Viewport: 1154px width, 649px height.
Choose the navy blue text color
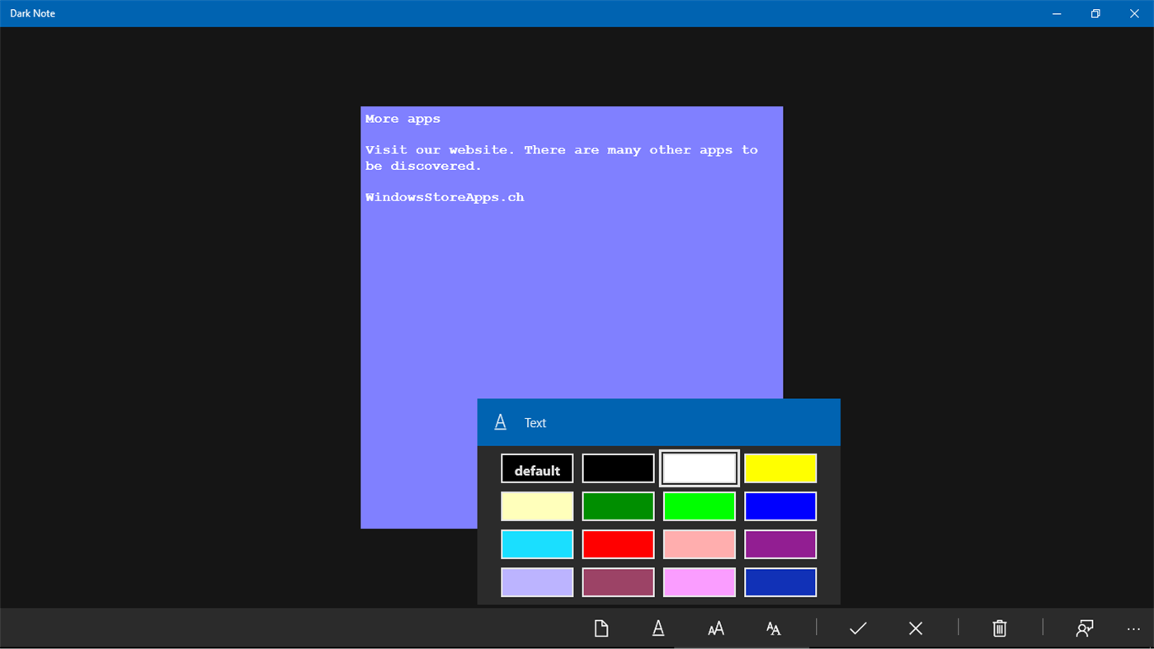(780, 582)
